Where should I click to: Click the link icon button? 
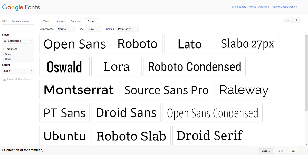(x=288, y=20)
